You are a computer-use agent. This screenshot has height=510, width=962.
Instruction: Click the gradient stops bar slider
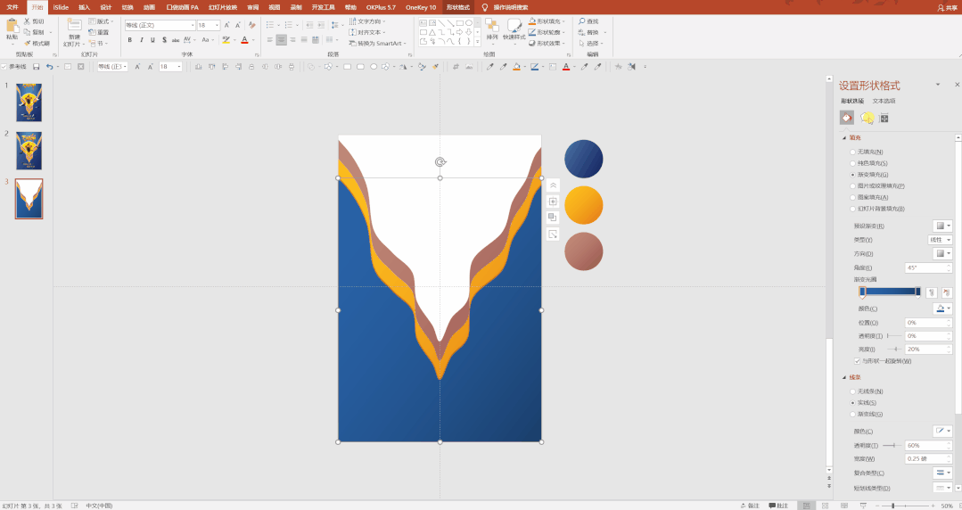point(890,292)
